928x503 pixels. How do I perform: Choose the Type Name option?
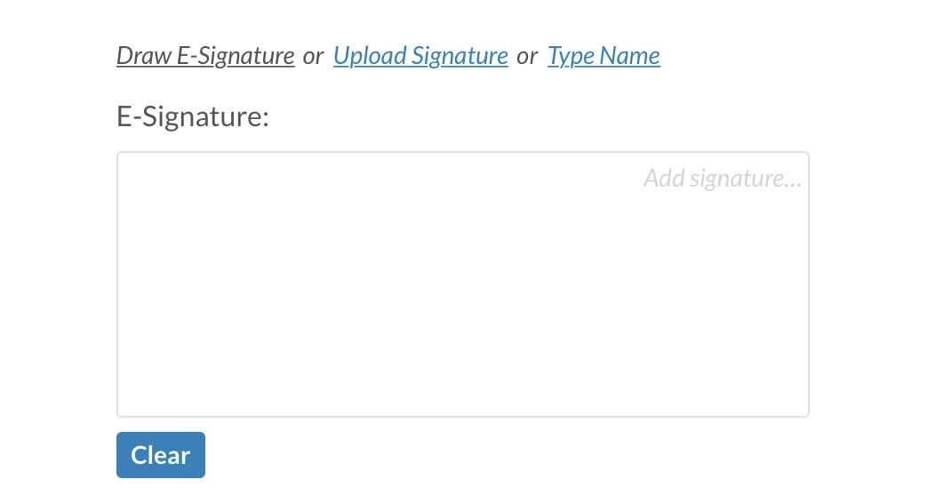pyautogui.click(x=604, y=56)
